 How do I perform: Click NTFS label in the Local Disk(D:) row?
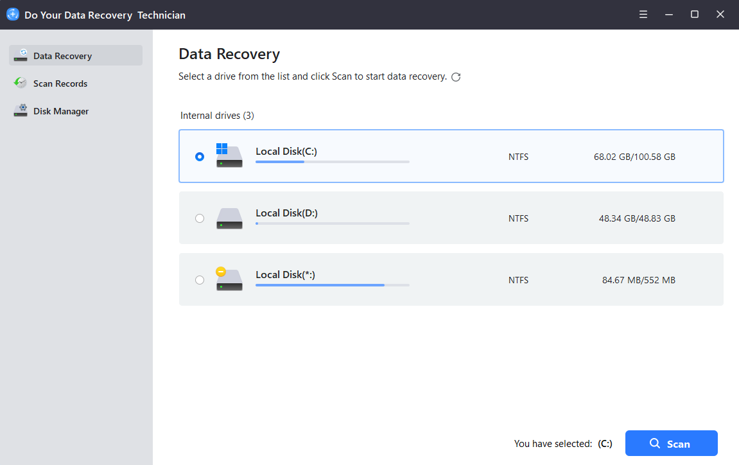[x=518, y=219]
